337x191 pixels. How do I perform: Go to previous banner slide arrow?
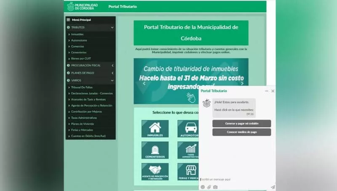tap(144, 83)
